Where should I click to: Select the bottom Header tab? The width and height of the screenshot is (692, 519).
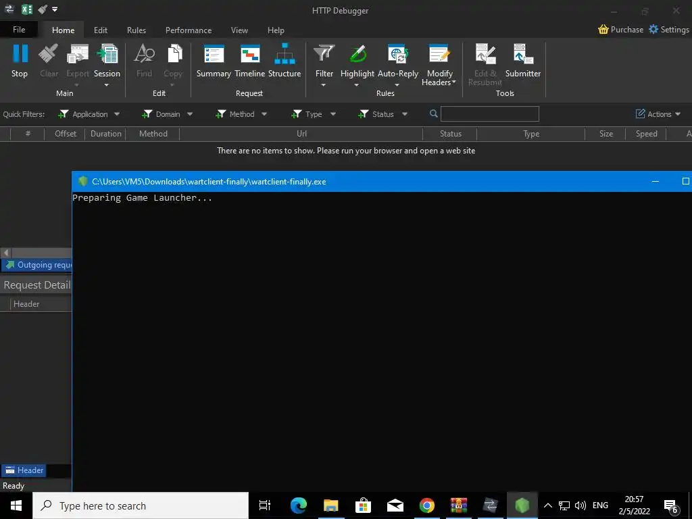tap(24, 470)
